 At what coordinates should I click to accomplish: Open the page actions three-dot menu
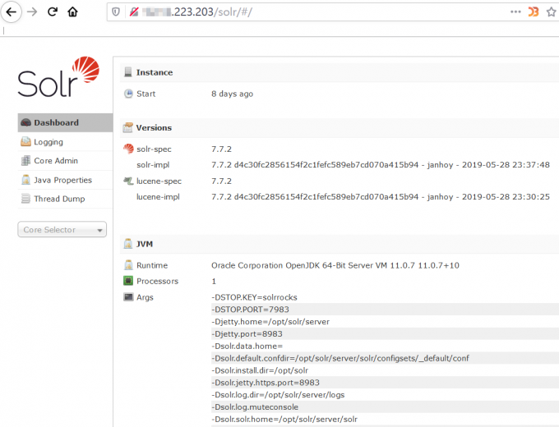515,11
